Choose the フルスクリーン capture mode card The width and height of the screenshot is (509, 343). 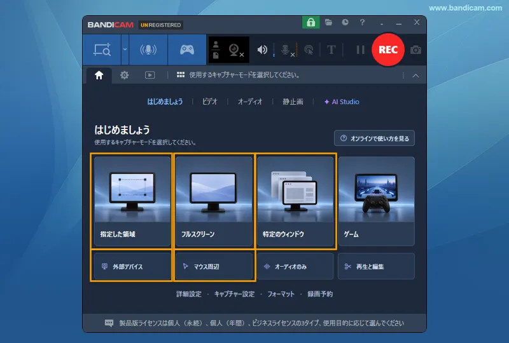(214, 201)
